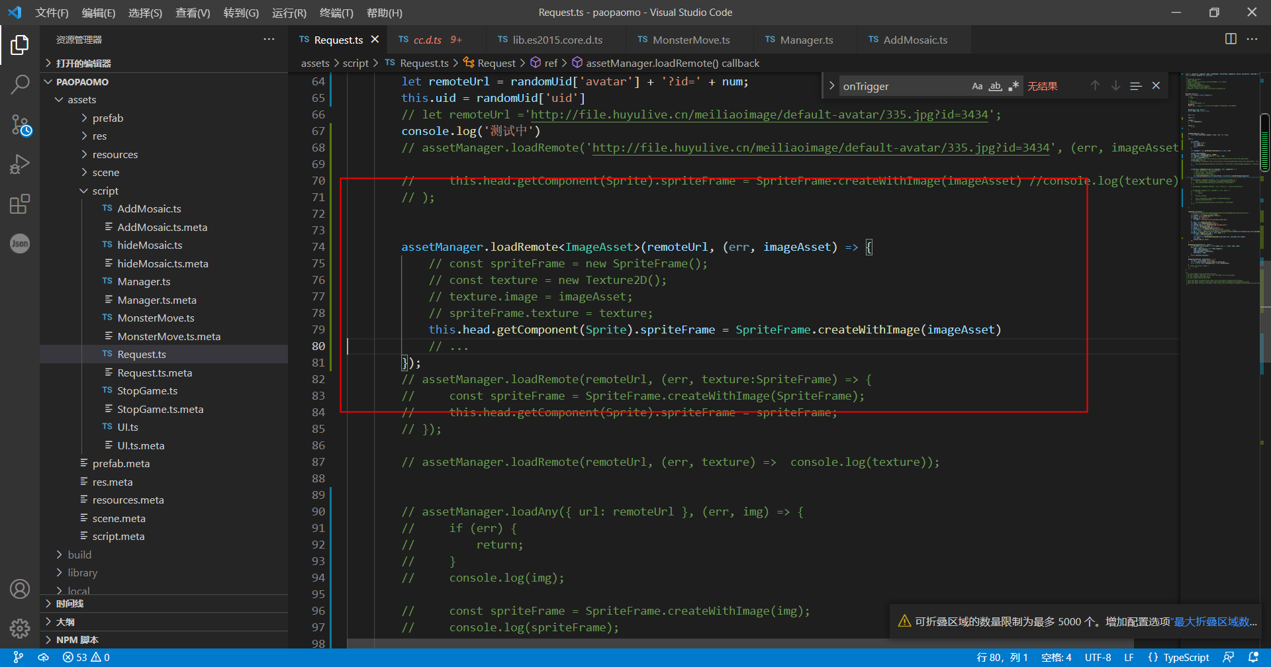Open Source Control view icon
The width and height of the screenshot is (1271, 667).
point(20,124)
